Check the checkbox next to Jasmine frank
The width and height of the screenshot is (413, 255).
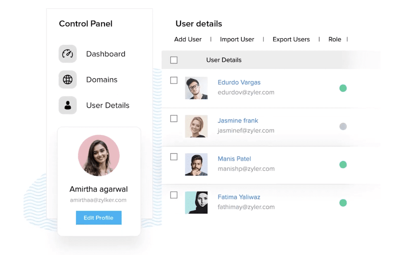pyautogui.click(x=174, y=118)
